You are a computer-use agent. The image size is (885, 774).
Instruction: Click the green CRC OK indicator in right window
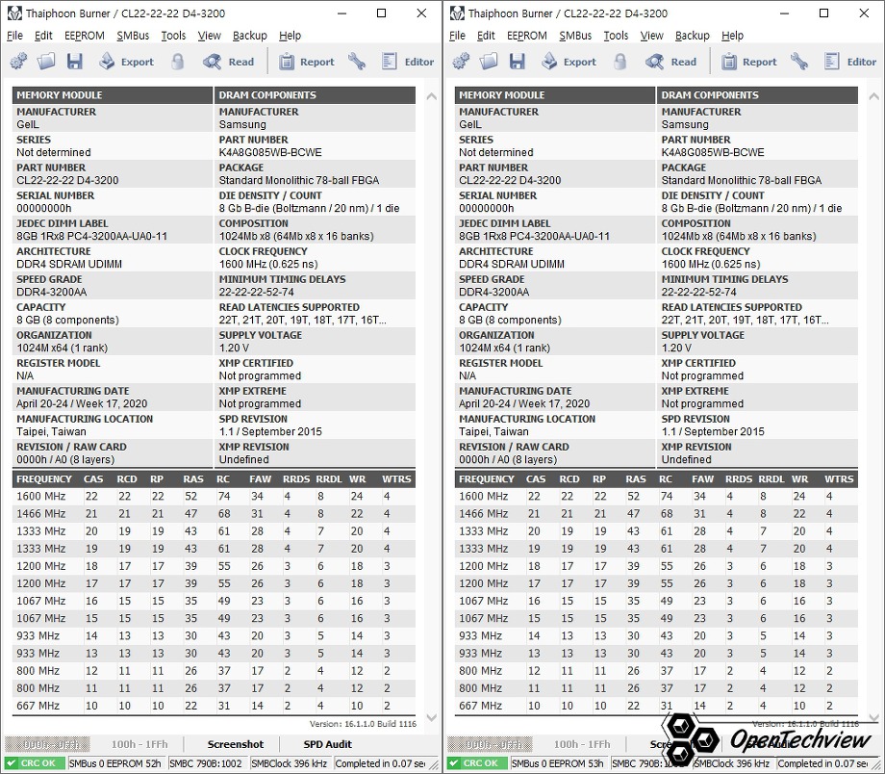pyautogui.click(x=477, y=763)
